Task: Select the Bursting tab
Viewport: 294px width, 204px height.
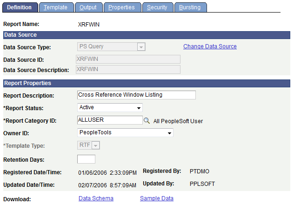Action: [190, 7]
